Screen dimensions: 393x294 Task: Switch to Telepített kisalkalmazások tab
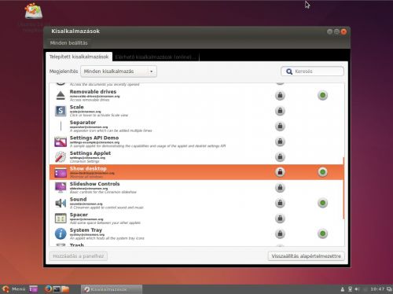point(79,57)
